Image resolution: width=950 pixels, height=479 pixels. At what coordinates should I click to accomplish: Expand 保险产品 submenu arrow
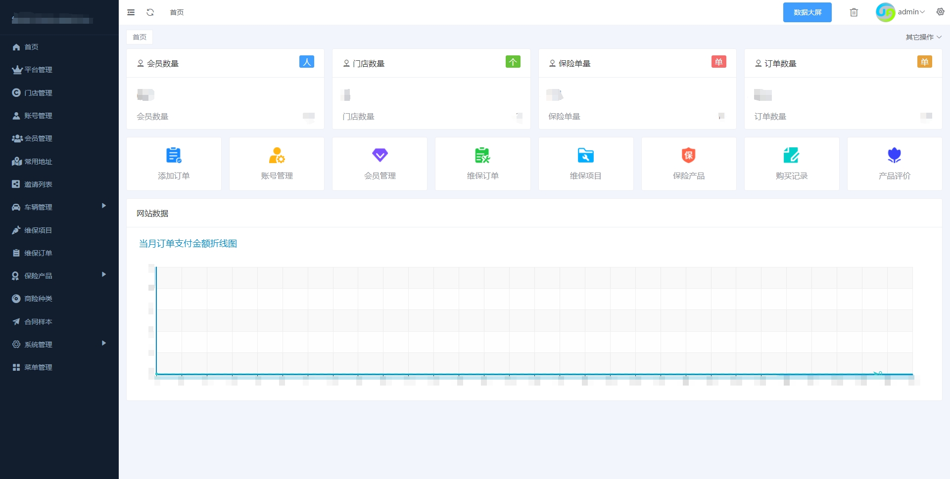(104, 274)
